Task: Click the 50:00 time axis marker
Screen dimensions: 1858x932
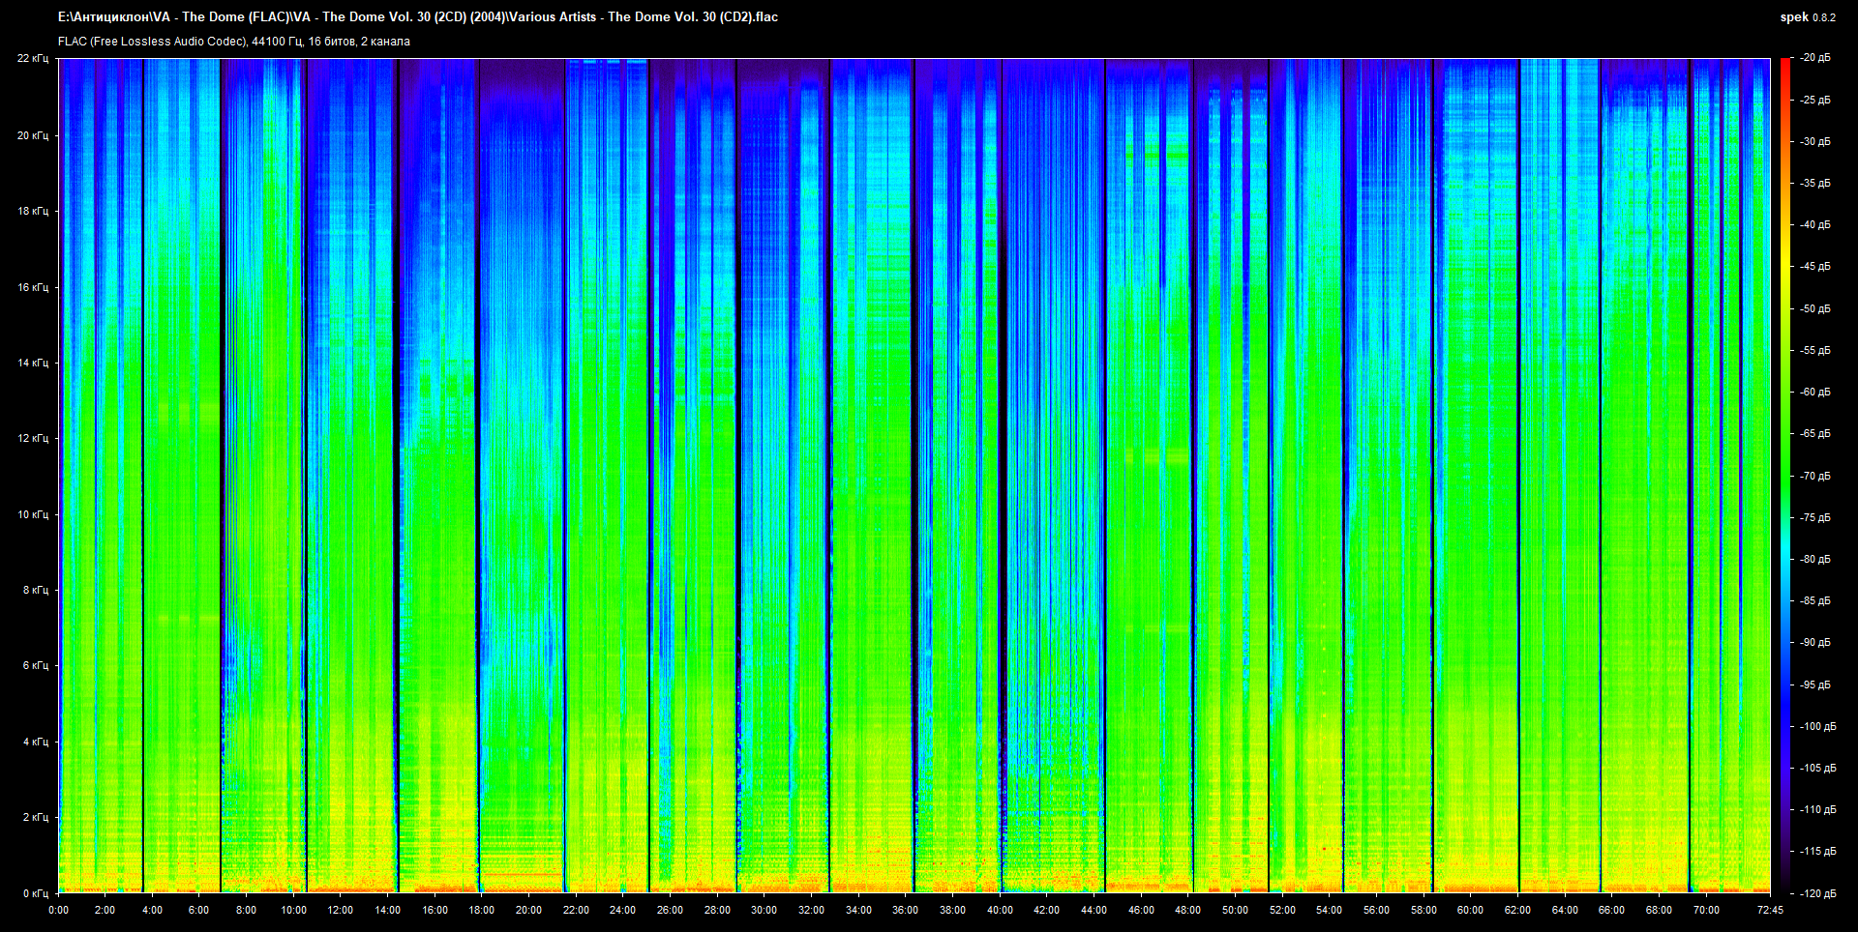Action: point(1235,910)
